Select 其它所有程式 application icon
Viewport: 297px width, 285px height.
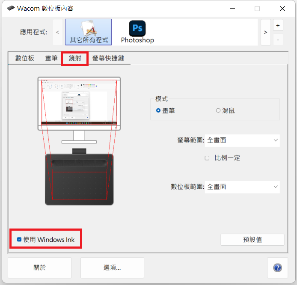click(x=88, y=32)
